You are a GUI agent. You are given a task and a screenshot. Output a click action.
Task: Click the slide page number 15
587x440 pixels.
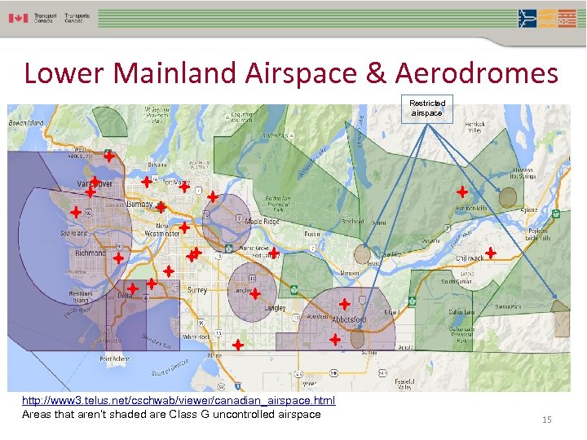pos(547,420)
